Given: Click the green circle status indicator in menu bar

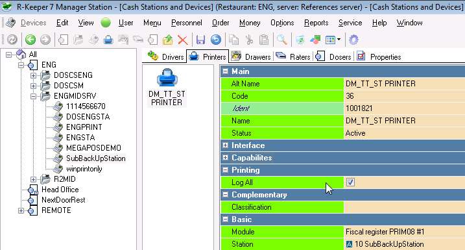Looking at the screenshot, I should (106, 23).
